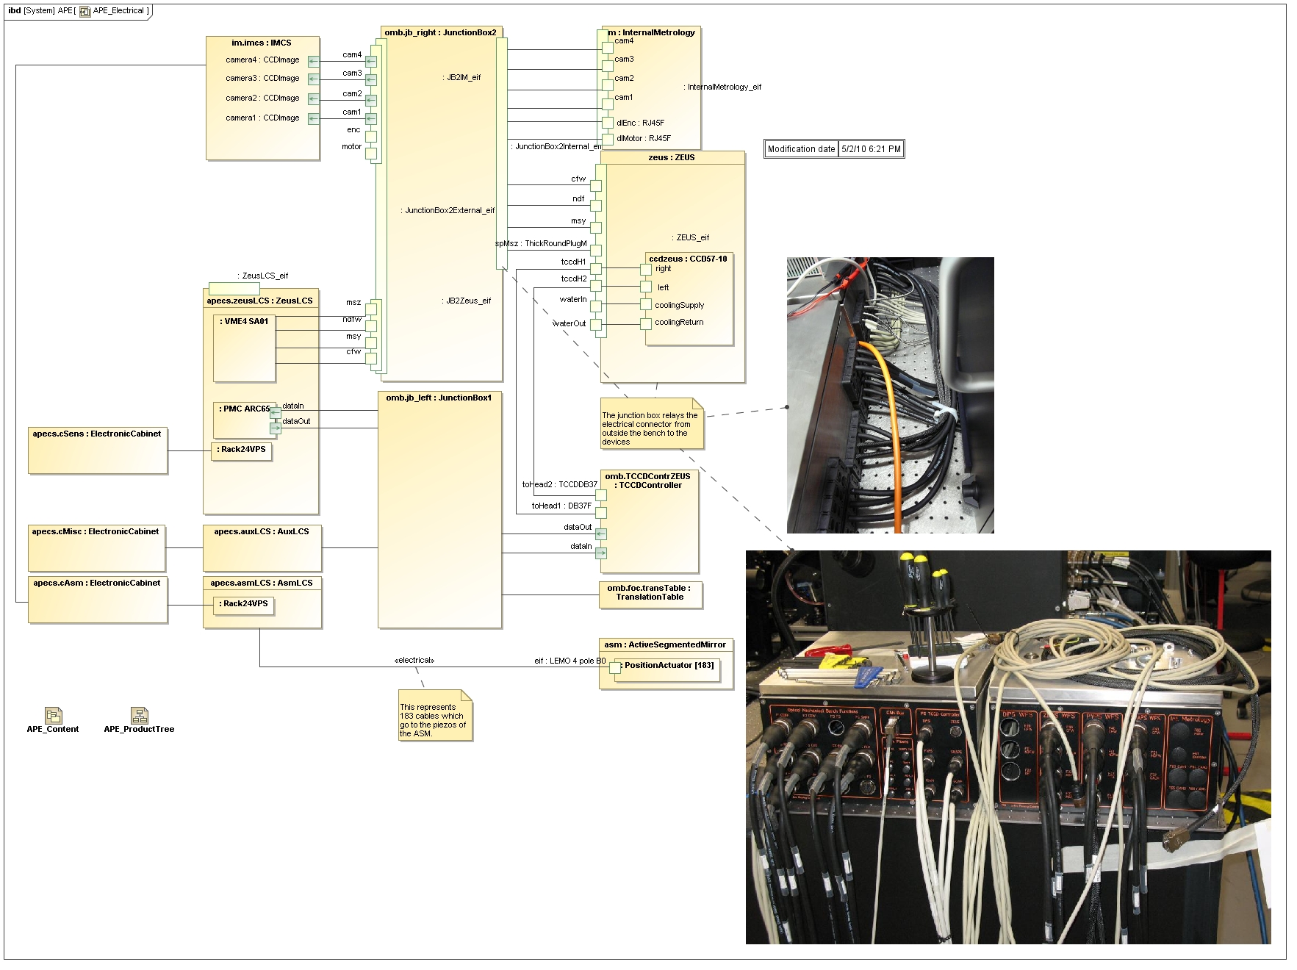Image resolution: width=1297 pixels, height=970 pixels.
Task: Select the camera4 port arrow square
Action: [314, 61]
